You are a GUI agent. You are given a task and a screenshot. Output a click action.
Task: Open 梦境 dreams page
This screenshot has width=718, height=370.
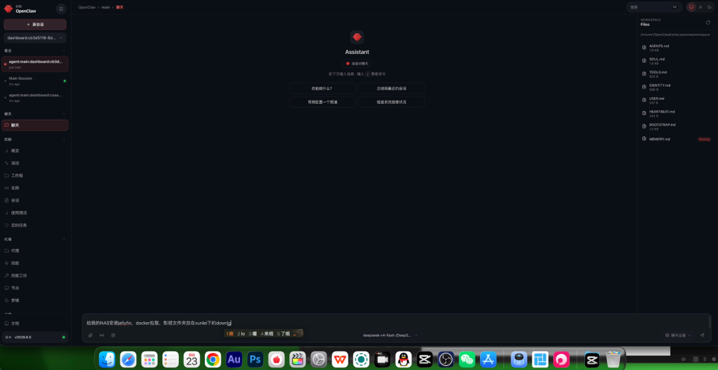coord(35,300)
